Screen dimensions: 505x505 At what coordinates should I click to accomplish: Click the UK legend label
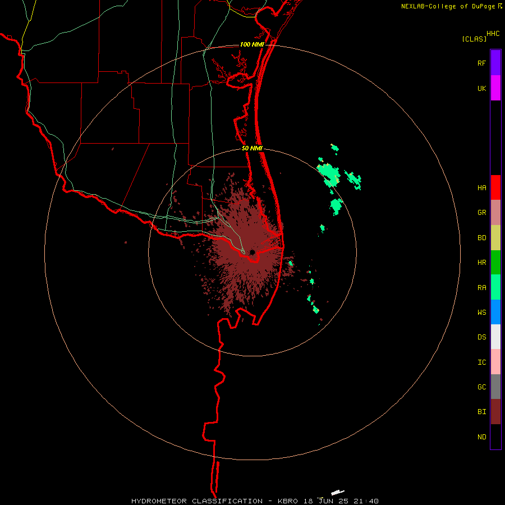tap(481, 89)
